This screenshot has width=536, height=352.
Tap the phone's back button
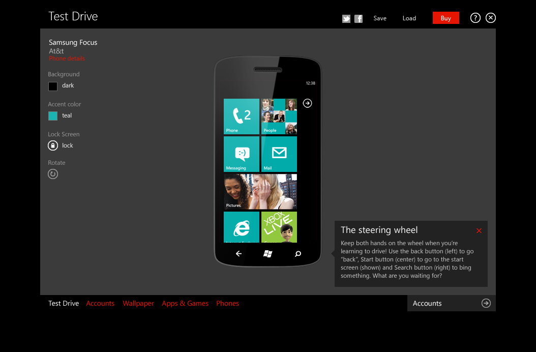coord(239,253)
